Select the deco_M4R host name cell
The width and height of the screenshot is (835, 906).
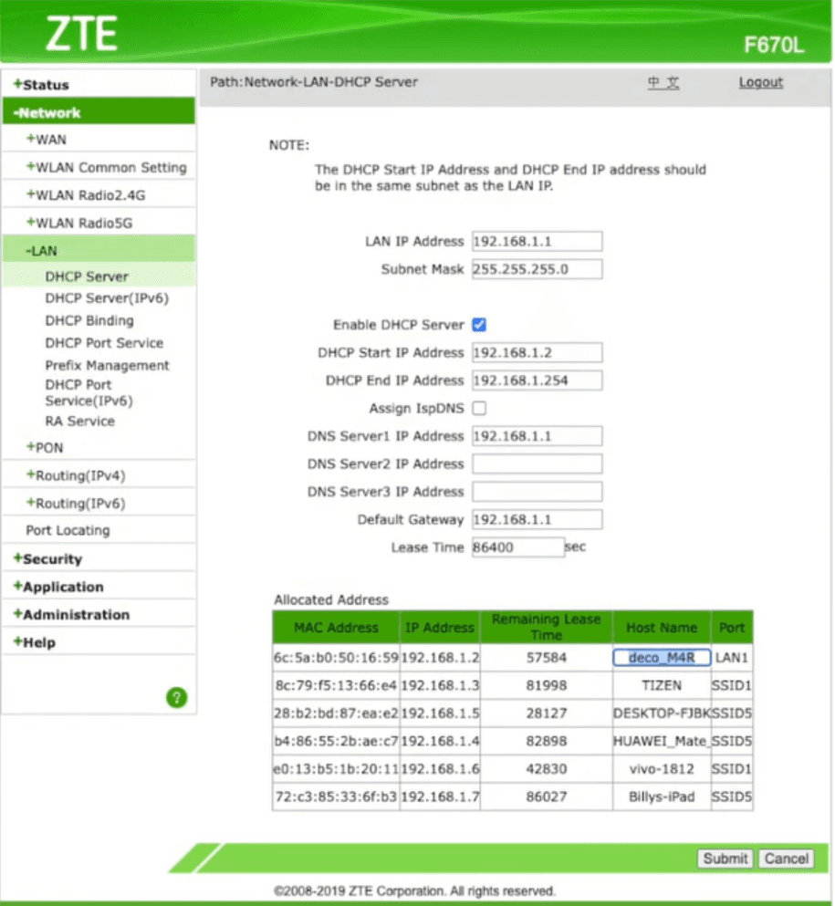(662, 658)
